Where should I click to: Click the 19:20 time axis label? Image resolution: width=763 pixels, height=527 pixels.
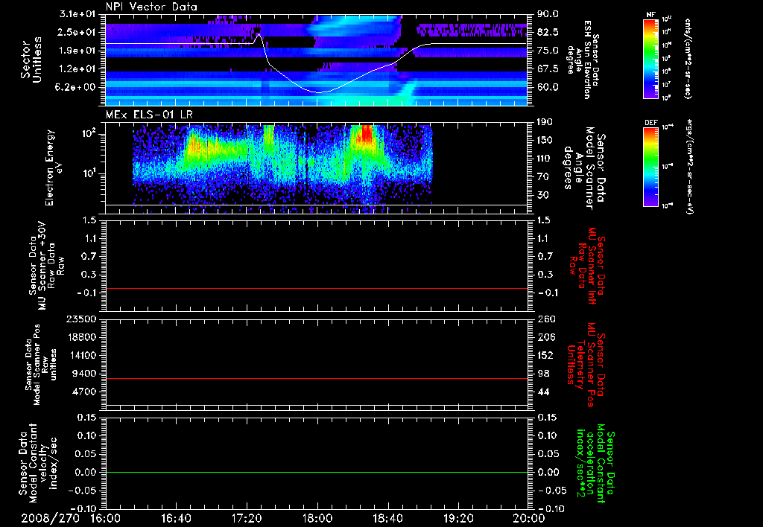[458, 518]
